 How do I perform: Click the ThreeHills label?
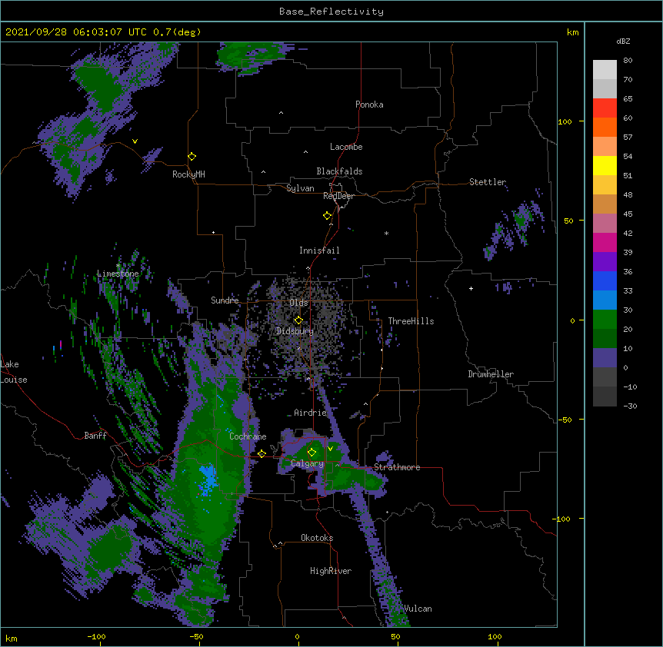(411, 321)
